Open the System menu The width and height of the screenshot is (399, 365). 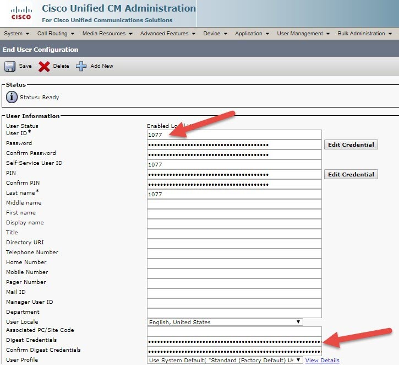coord(17,34)
